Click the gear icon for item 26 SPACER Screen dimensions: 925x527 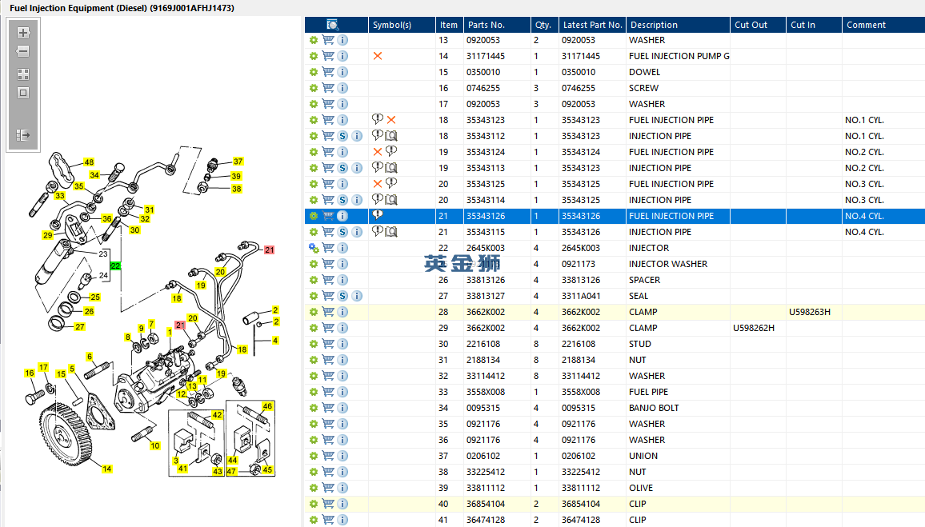[x=313, y=280]
